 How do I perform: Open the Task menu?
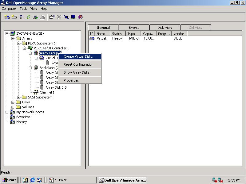[x=23, y=9]
